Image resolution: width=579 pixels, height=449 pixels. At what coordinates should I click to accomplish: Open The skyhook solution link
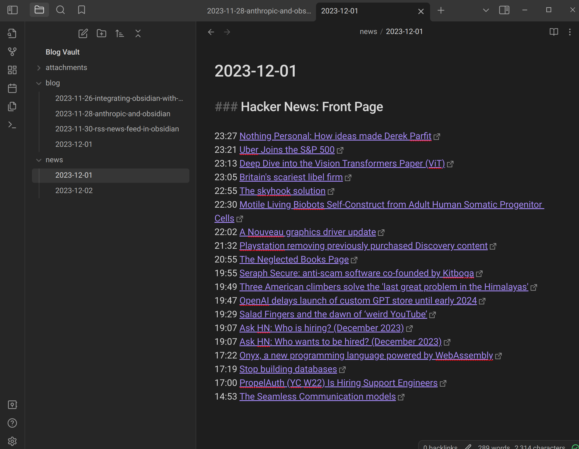click(x=282, y=191)
